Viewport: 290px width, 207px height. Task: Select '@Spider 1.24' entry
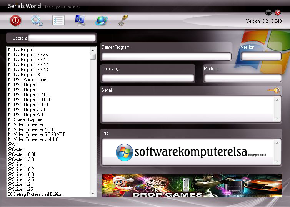click(x=20, y=184)
